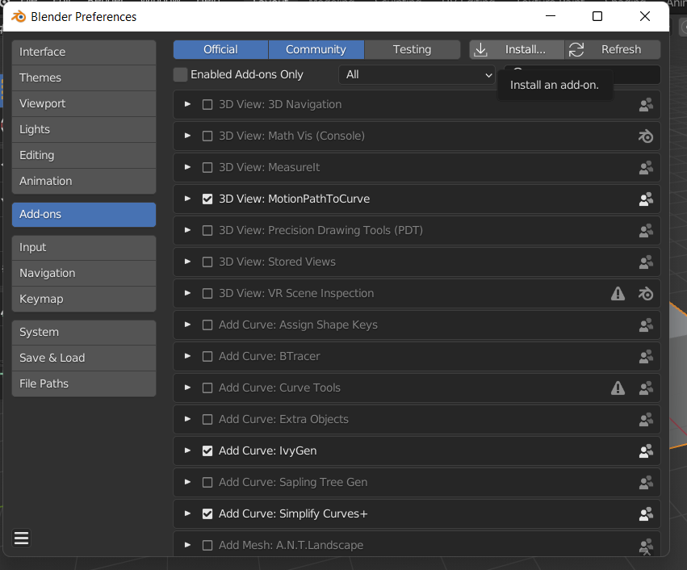Click the warning icon on Curve Tools add-on

point(618,388)
